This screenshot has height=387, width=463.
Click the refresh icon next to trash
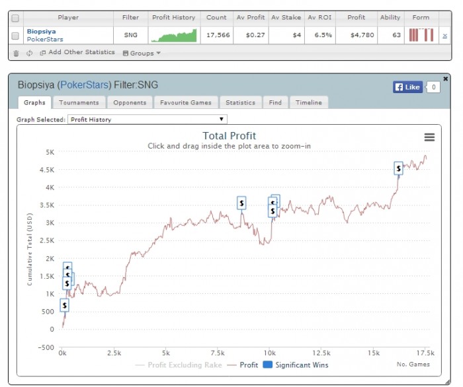pos(29,53)
